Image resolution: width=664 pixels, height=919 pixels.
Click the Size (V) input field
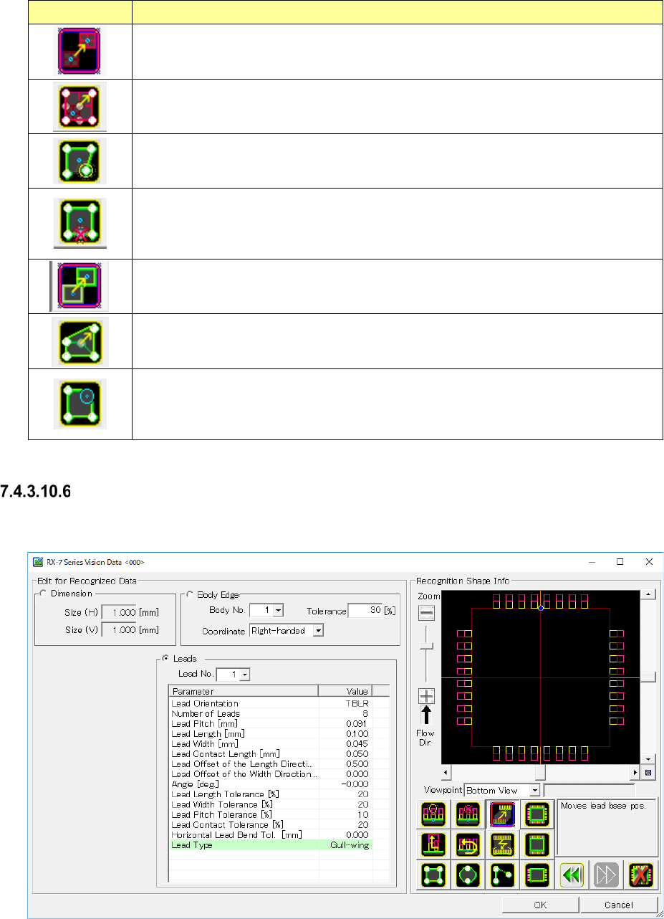(118, 629)
